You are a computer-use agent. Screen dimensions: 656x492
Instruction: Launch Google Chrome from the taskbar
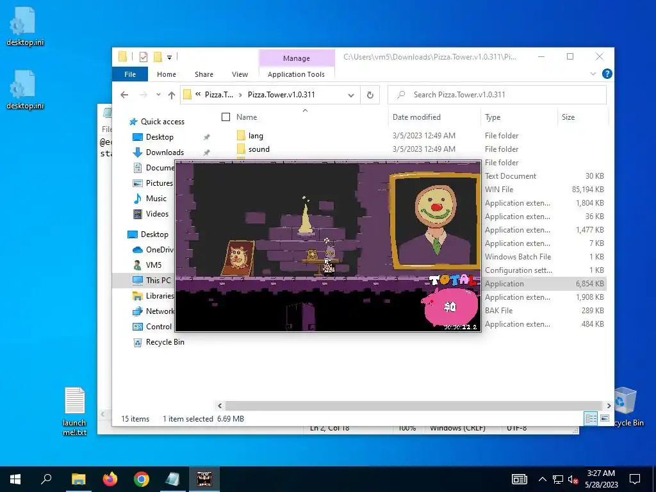point(142,479)
